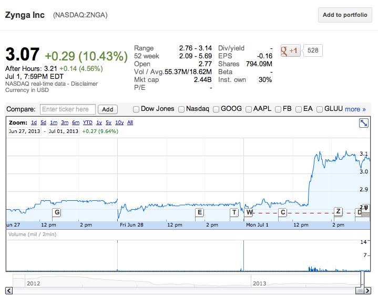The height and width of the screenshot is (297, 378).
Task: Open news marker W on chart
Action: 249,212
